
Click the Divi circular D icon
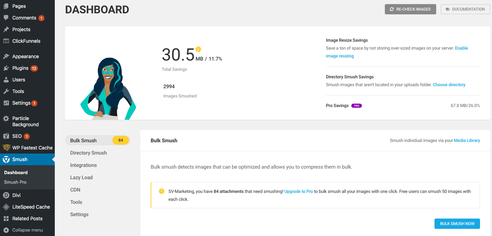coord(6,195)
